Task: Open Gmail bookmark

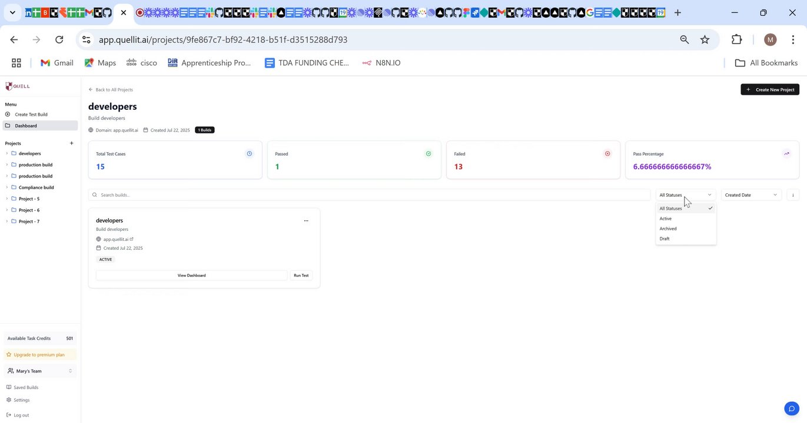Action: (x=57, y=63)
